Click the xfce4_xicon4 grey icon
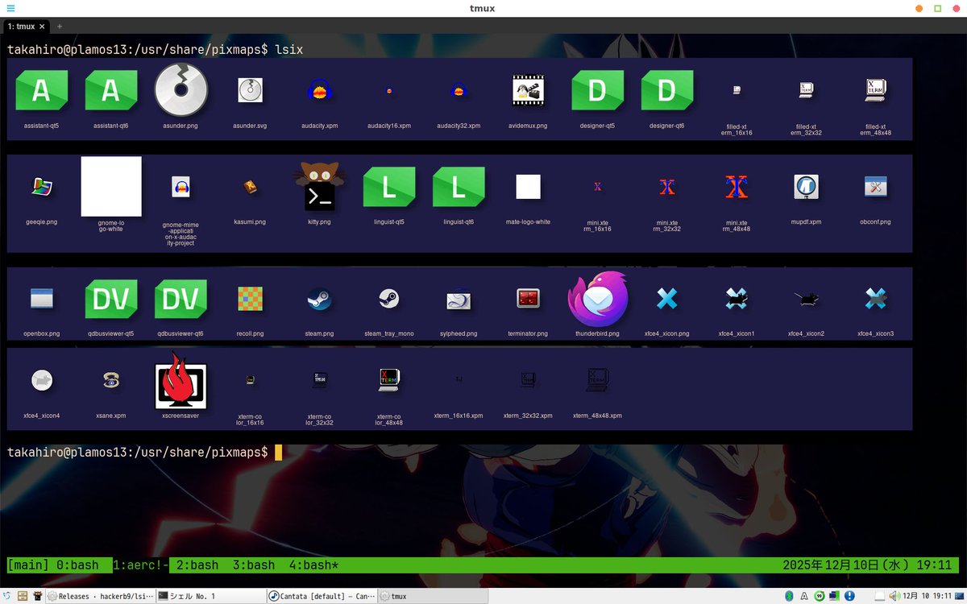The width and height of the screenshot is (967, 604). point(41,379)
